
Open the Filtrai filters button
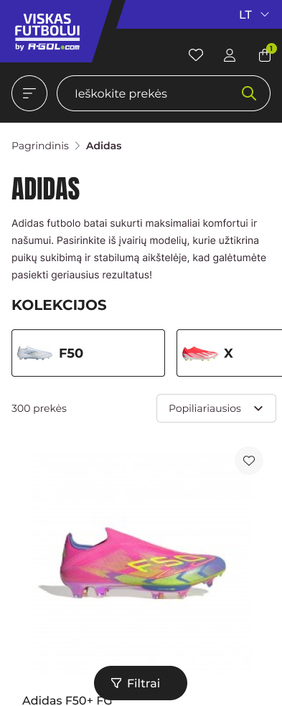(x=141, y=683)
